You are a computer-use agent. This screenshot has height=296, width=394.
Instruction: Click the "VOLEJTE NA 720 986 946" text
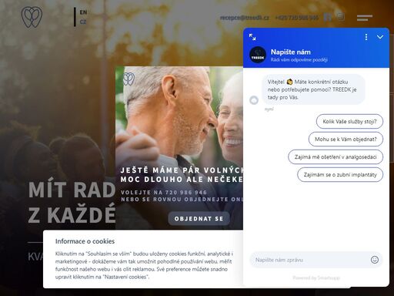(164, 192)
